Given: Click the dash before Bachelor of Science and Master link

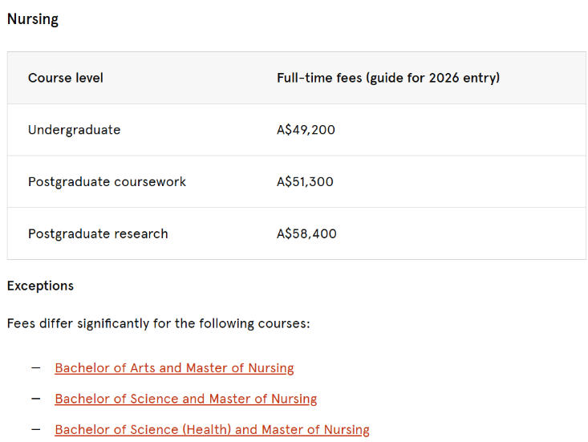Looking at the screenshot, I should (x=35, y=399).
